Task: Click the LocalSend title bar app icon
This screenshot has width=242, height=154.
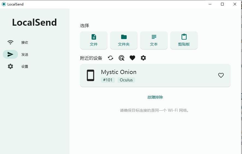Action: click(4, 4)
